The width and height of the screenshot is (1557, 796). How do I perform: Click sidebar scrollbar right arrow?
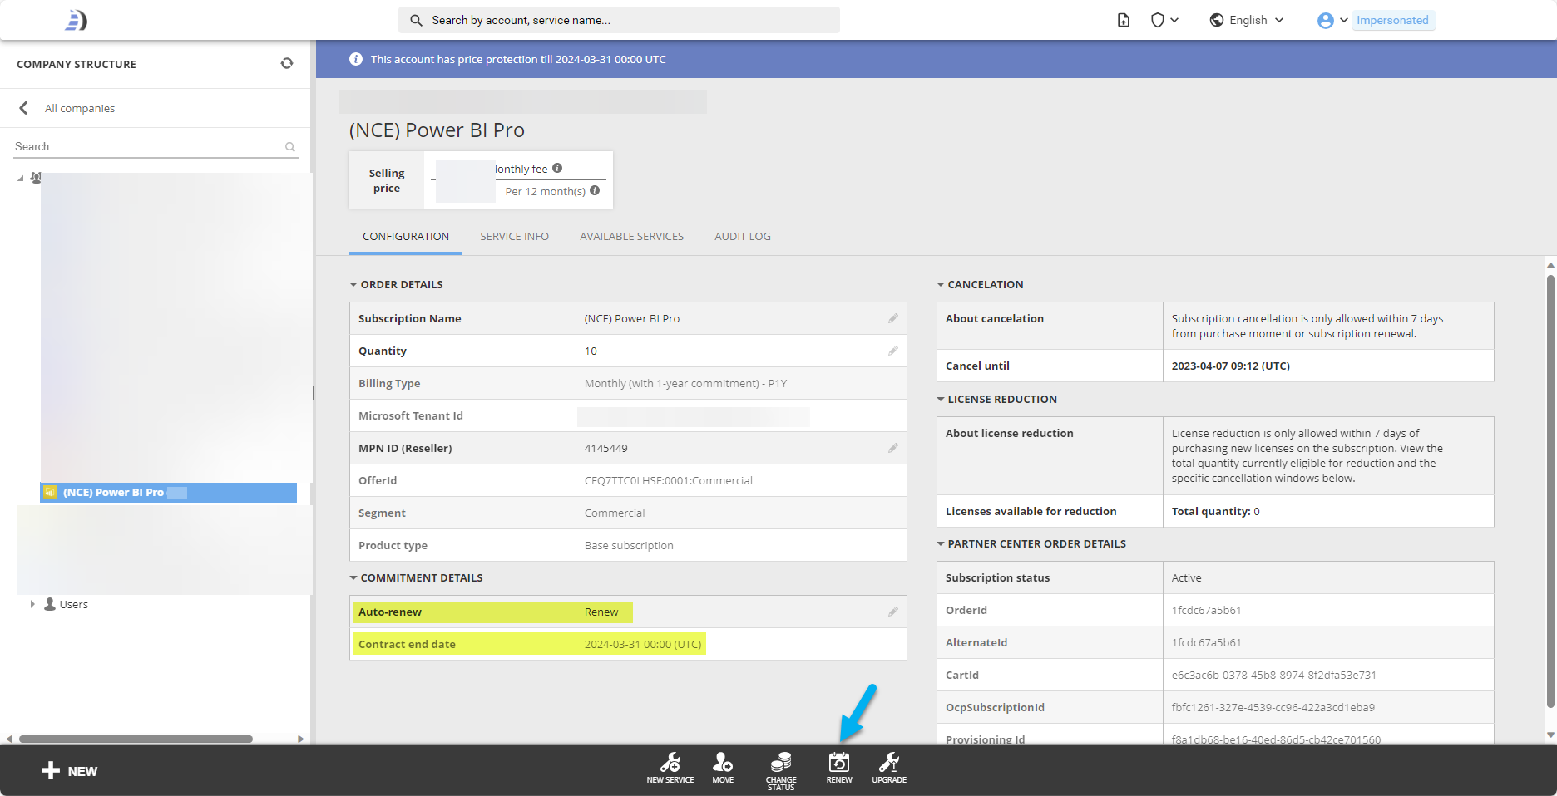coord(300,739)
